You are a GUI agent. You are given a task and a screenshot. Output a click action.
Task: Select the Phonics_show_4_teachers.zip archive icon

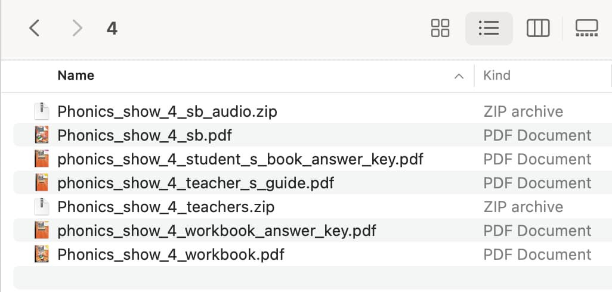click(x=41, y=207)
